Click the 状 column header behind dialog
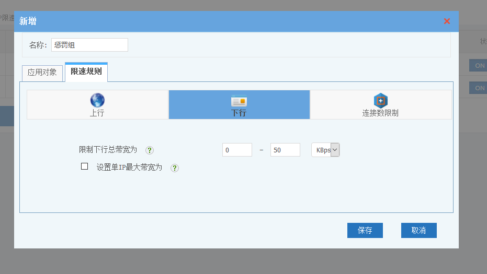Image resolution: width=487 pixels, height=274 pixels. point(483,41)
